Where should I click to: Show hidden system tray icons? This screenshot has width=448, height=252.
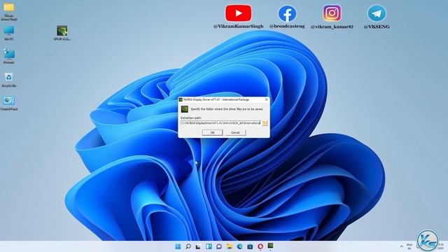401,246
